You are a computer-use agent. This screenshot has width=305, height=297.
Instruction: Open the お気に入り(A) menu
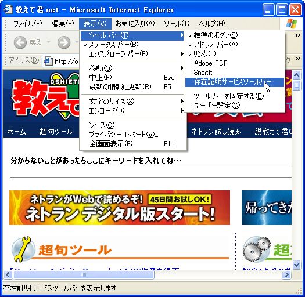(x=135, y=24)
